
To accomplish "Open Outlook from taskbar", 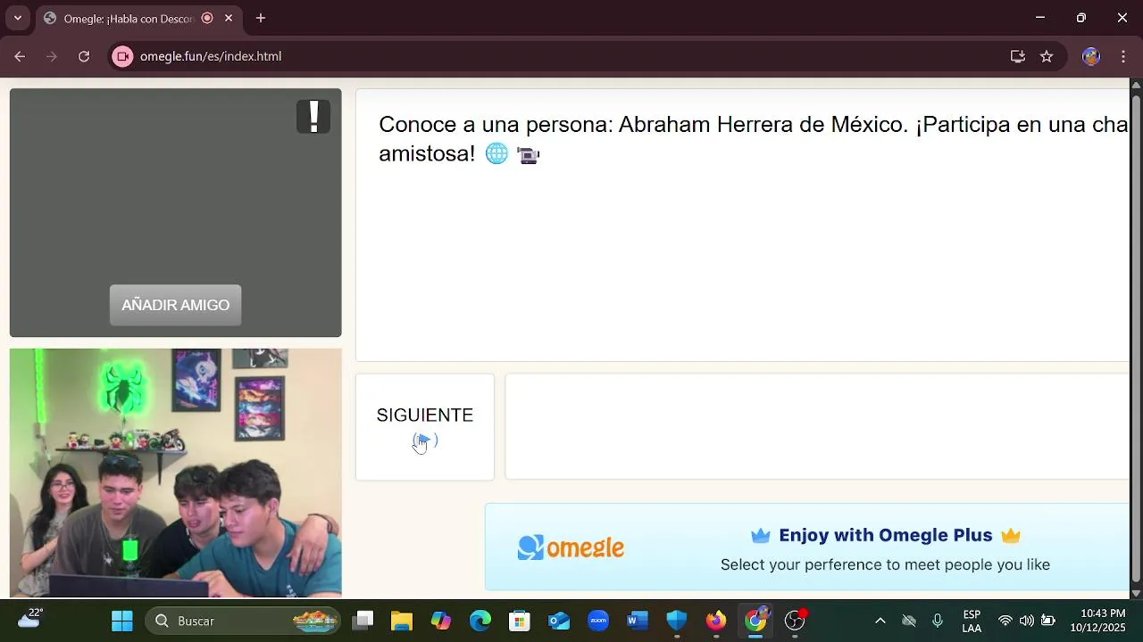I will point(559,621).
